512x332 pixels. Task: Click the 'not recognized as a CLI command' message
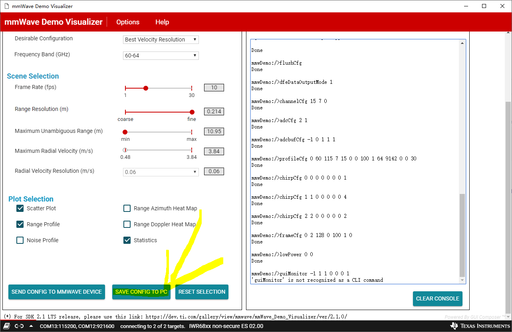point(317,280)
